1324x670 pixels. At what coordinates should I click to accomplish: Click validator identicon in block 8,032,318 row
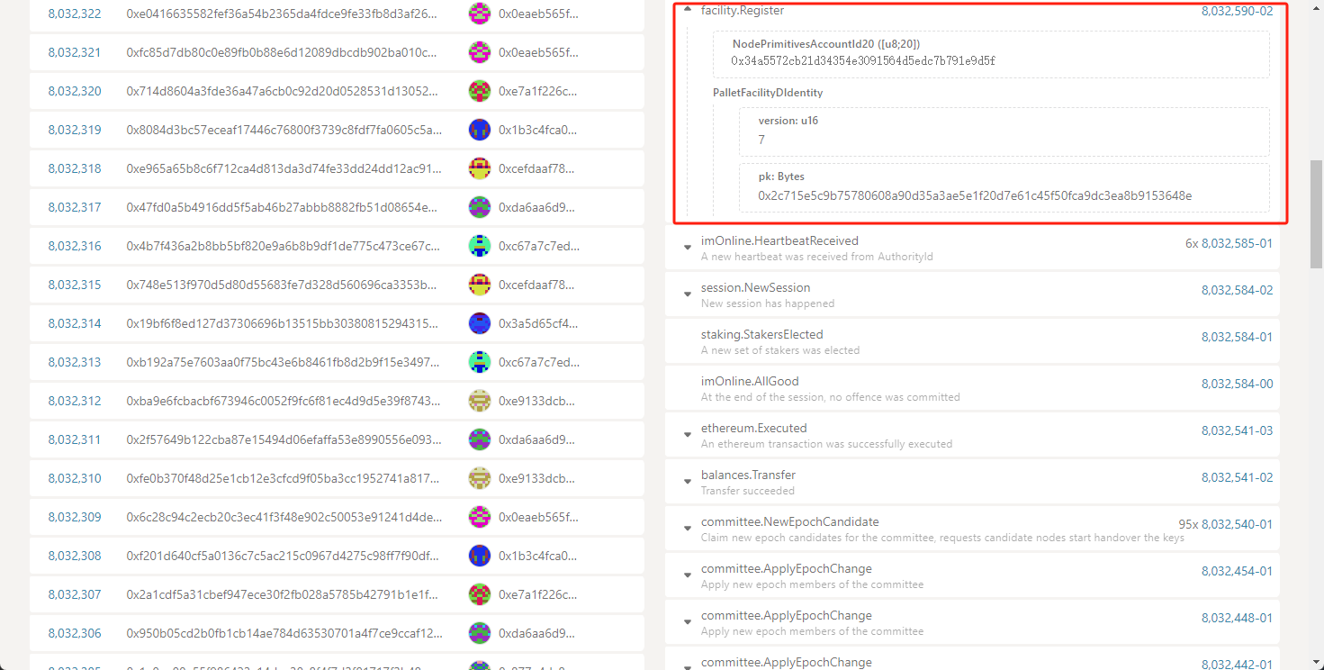(x=480, y=168)
